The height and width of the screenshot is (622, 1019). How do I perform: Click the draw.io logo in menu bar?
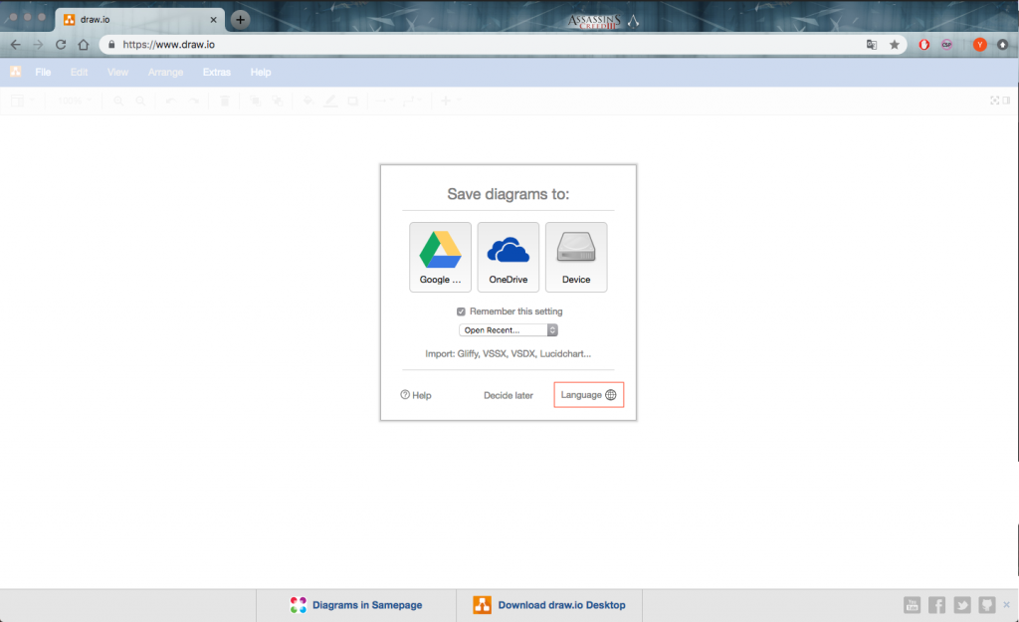point(16,72)
